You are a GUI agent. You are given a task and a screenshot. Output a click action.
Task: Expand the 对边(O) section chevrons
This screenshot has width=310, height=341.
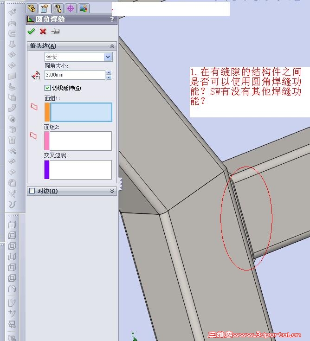point(112,191)
